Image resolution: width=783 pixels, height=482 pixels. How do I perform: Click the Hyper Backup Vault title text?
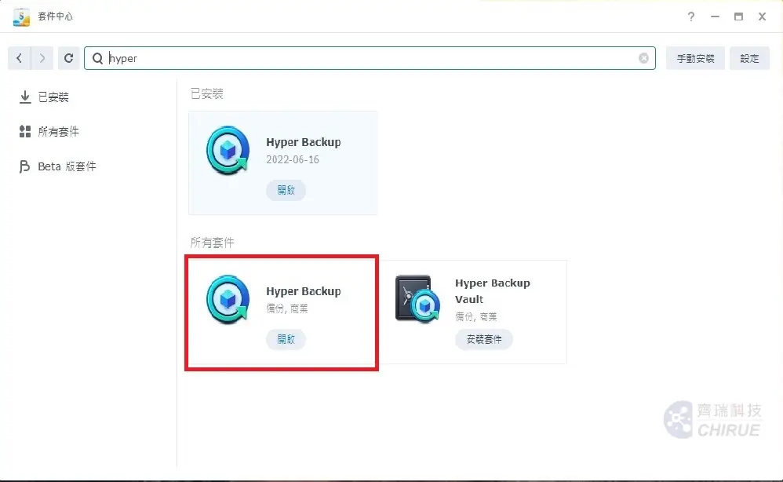[493, 291]
